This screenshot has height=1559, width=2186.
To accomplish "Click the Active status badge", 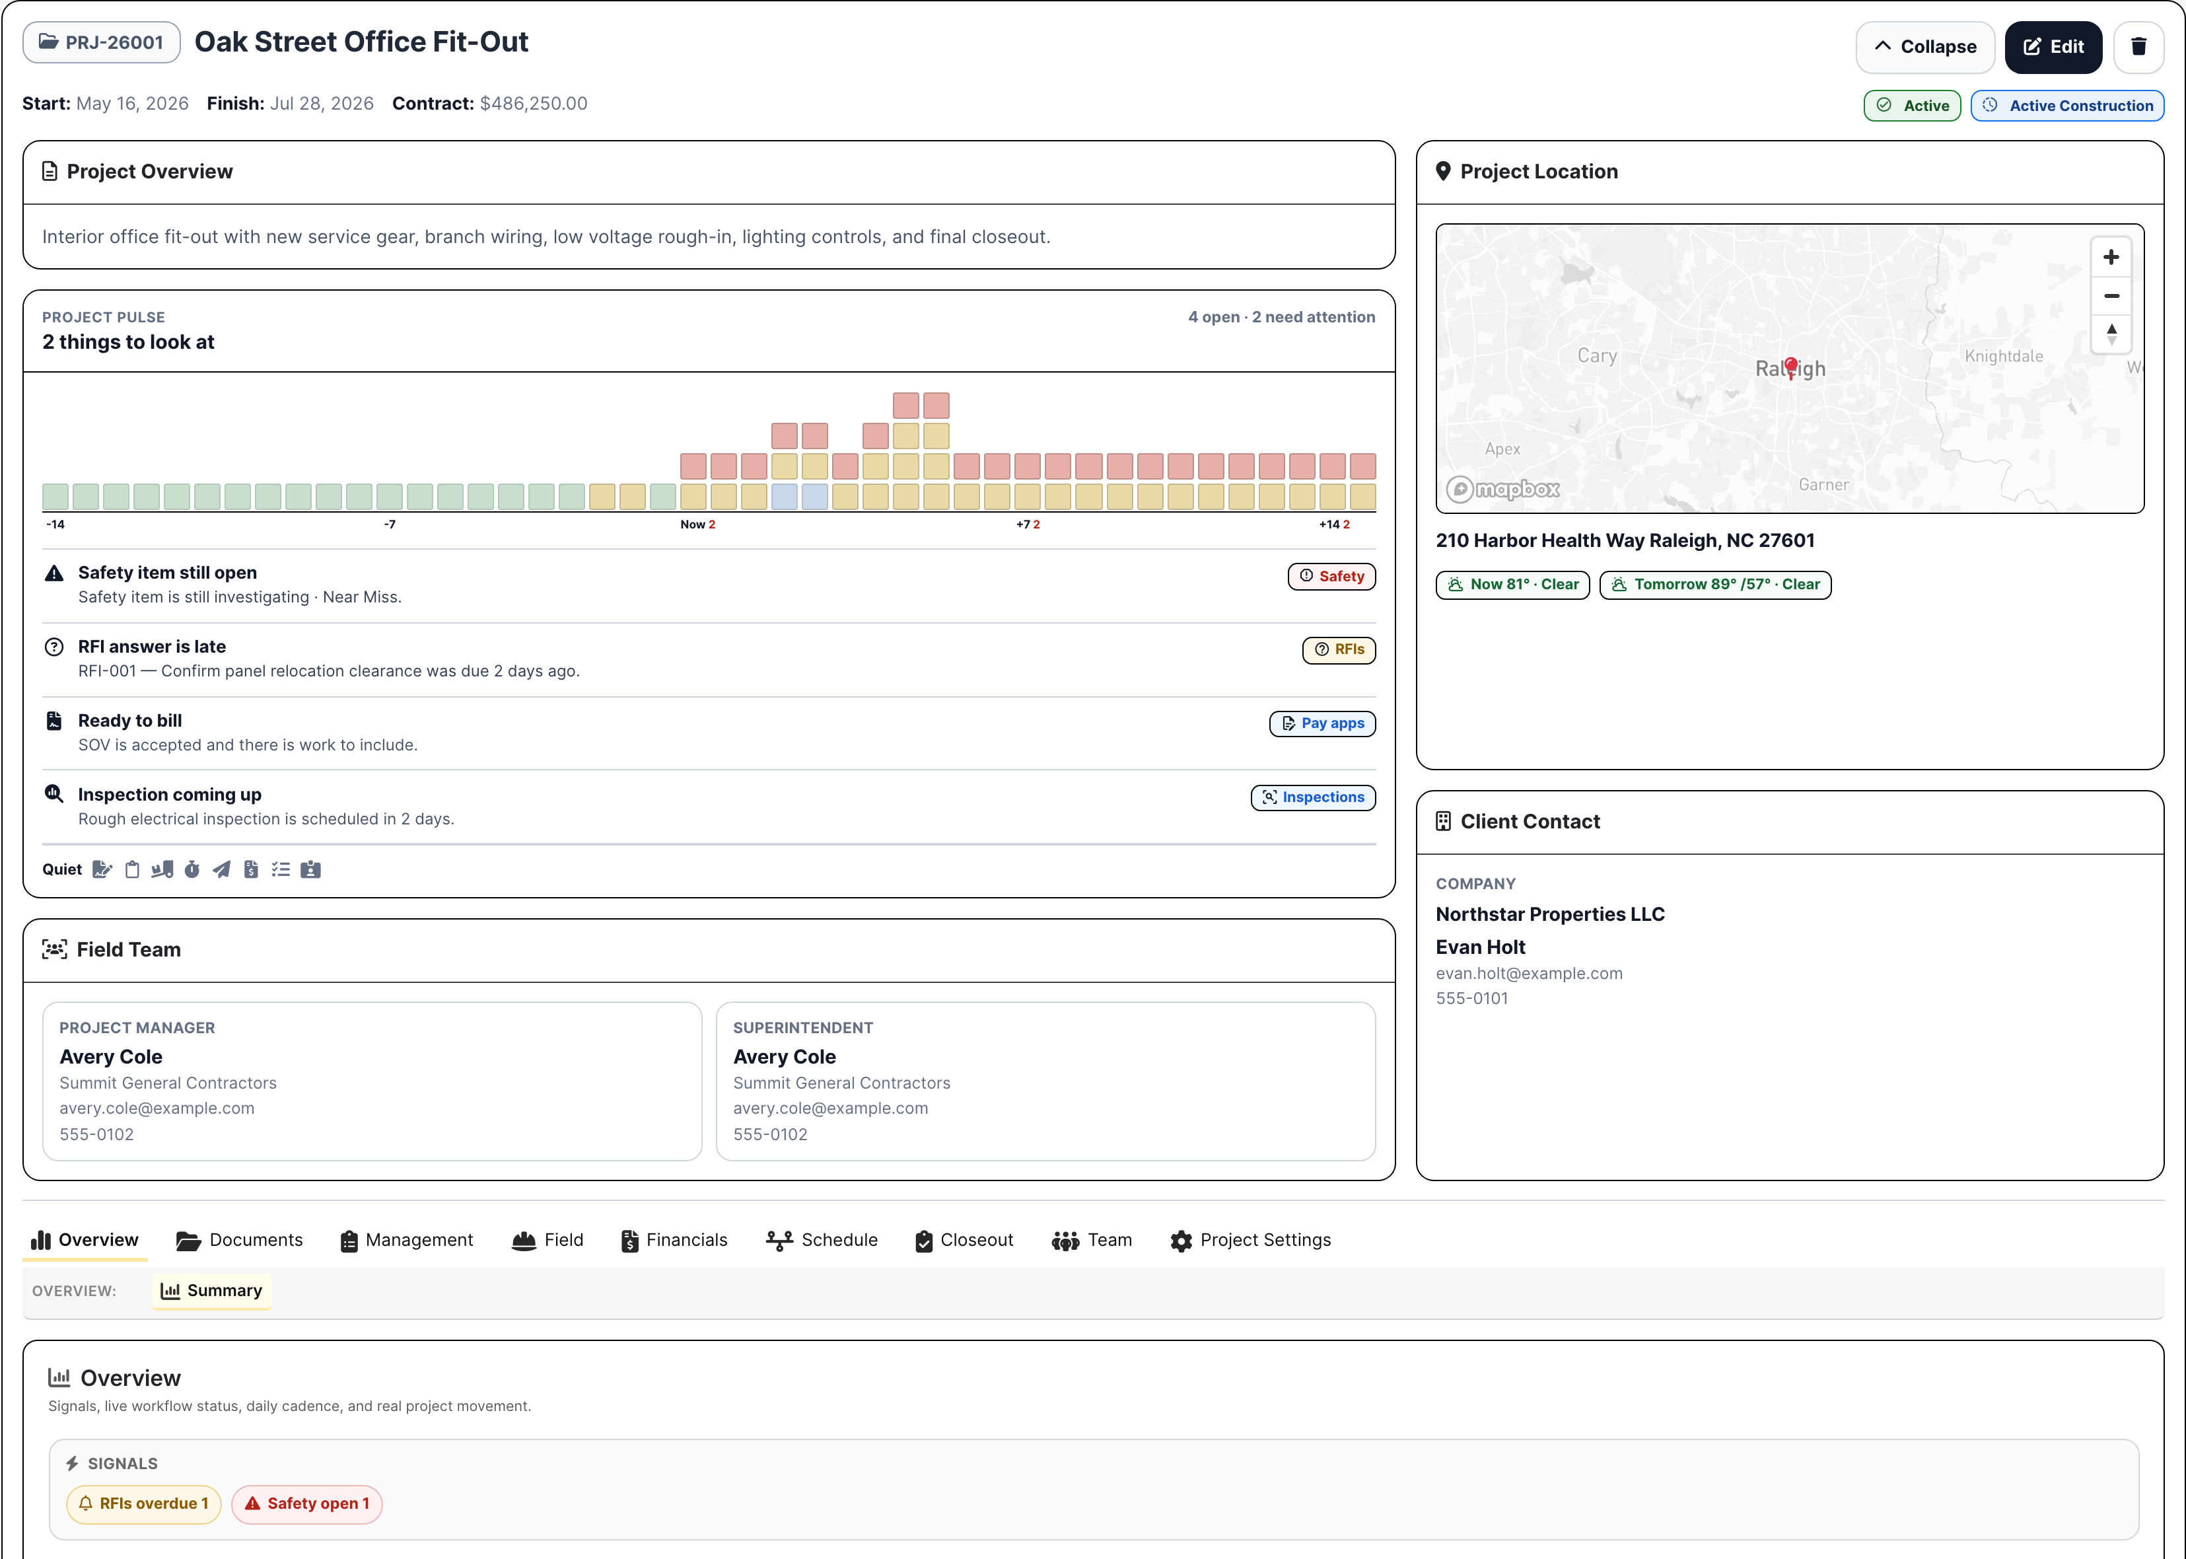I will 1911,106.
